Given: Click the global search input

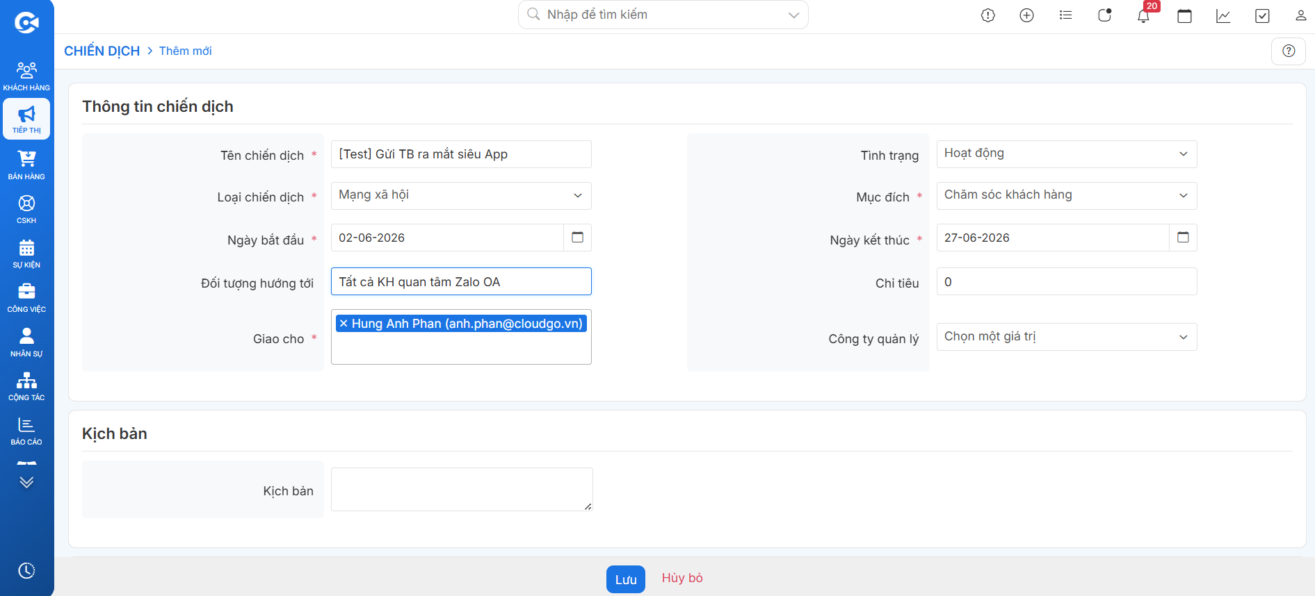Looking at the screenshot, I should coord(664,15).
